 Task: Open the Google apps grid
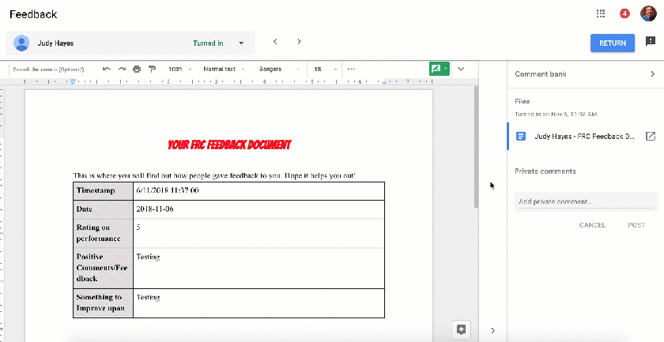coord(601,14)
